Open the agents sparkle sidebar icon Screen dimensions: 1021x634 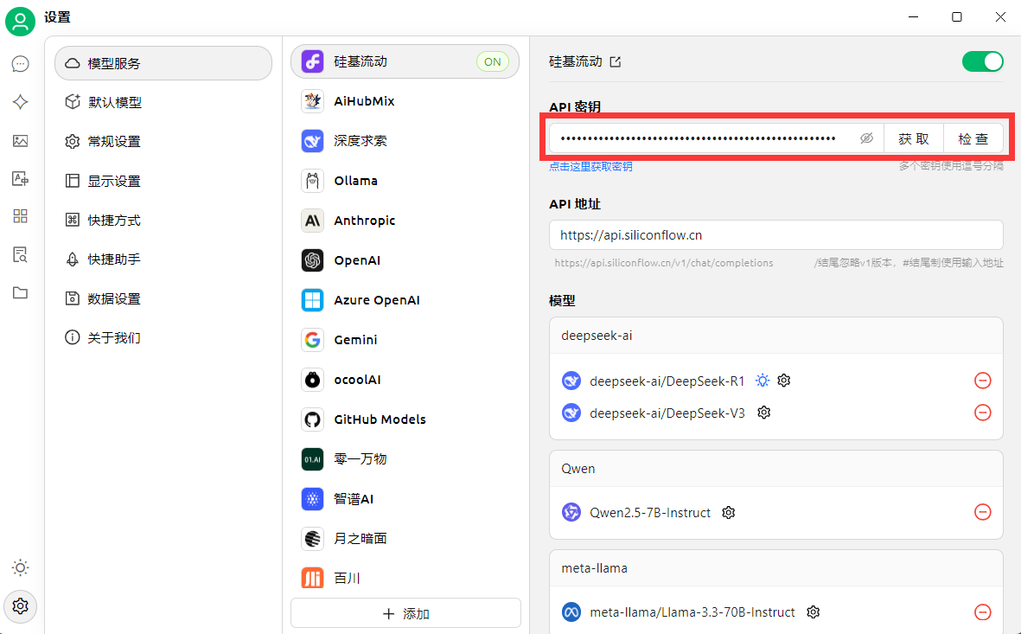(x=20, y=102)
